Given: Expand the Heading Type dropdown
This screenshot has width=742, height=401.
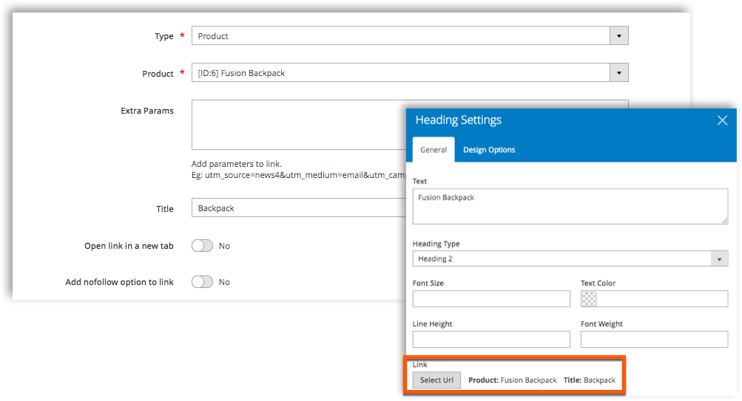Looking at the screenshot, I should (x=570, y=258).
